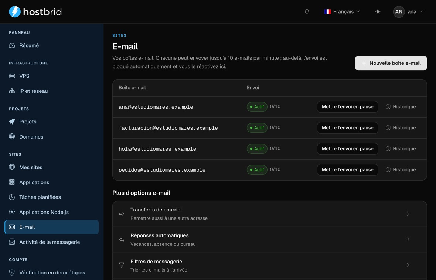Go to Résumé in the sidebar
Screen dimensions: 436x280
point(52,45)
